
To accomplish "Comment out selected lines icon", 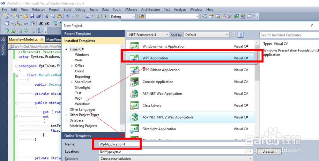I will coord(55,23).
